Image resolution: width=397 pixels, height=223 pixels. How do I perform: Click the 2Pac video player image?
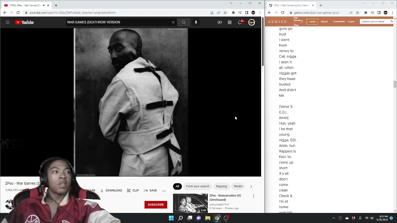131,102
